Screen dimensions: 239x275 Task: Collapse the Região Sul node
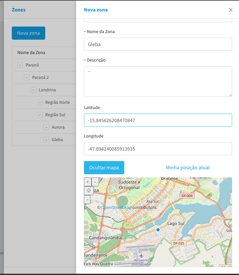tap(40, 115)
